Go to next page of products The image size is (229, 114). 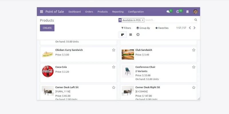pos(194,28)
